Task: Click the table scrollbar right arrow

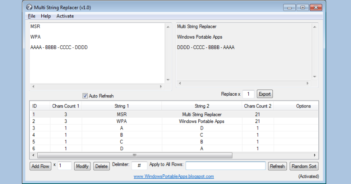Action: 315,155
